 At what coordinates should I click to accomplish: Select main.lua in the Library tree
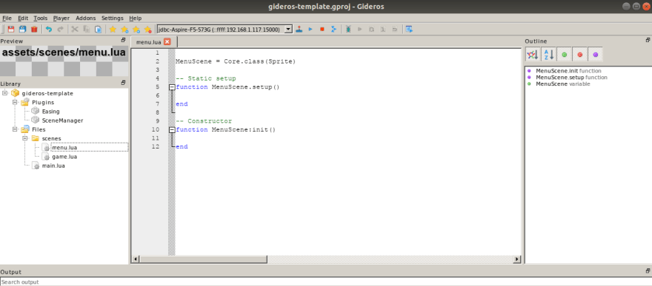53,166
